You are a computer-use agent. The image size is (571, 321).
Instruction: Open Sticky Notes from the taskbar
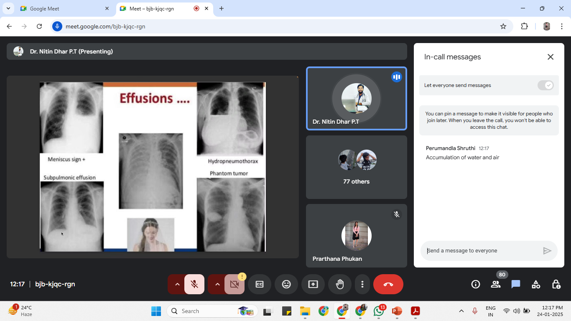pyautogui.click(x=286, y=311)
